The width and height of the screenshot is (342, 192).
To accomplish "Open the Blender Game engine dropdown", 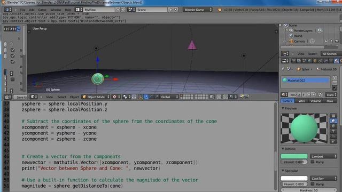I will pos(198,10).
